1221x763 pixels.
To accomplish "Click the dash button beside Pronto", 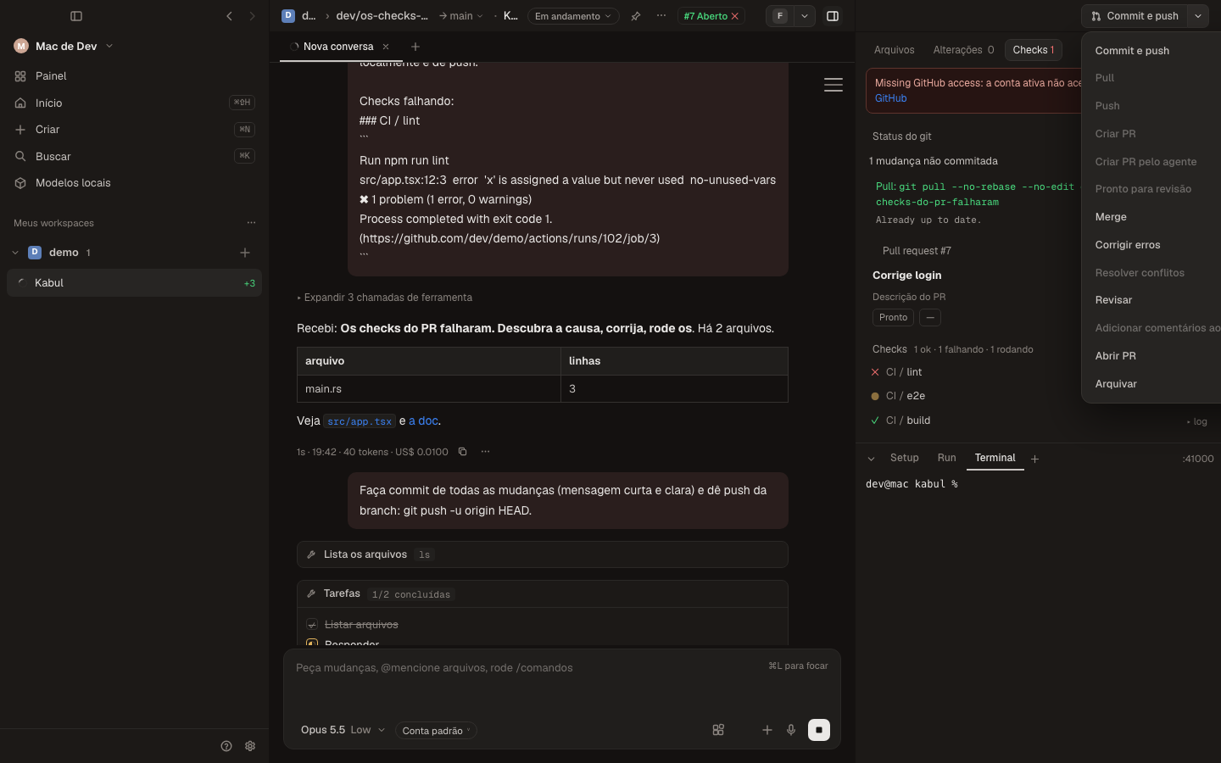I will coord(930,318).
